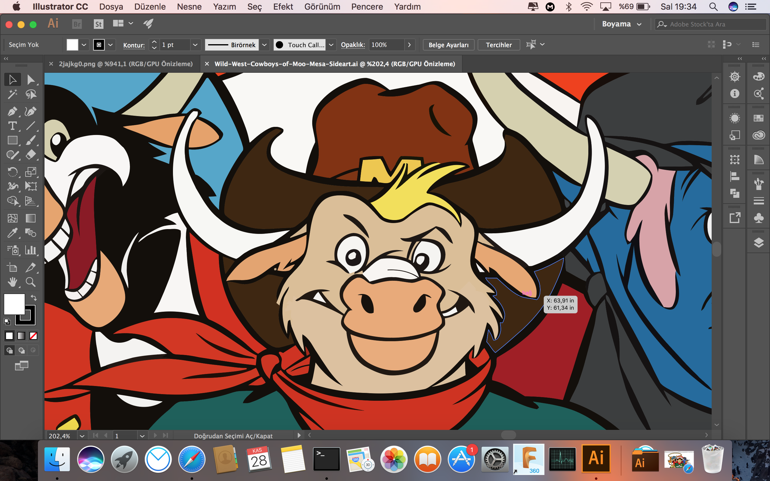The image size is (770, 481).
Task: Select the Direct Selection tool
Action: (x=31, y=80)
